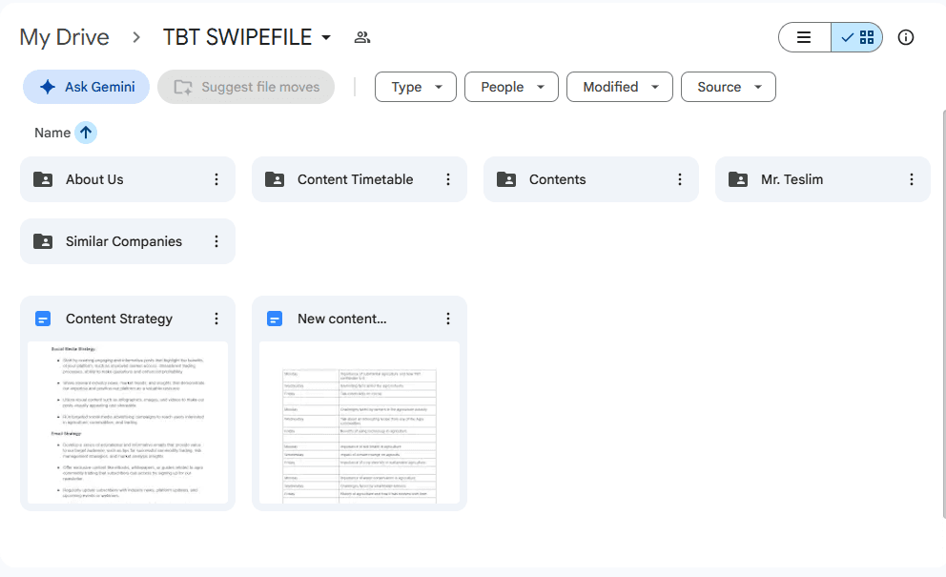Image resolution: width=946 pixels, height=577 pixels.
Task: Select the 'Mr. Teslim' folder name
Action: [792, 179]
